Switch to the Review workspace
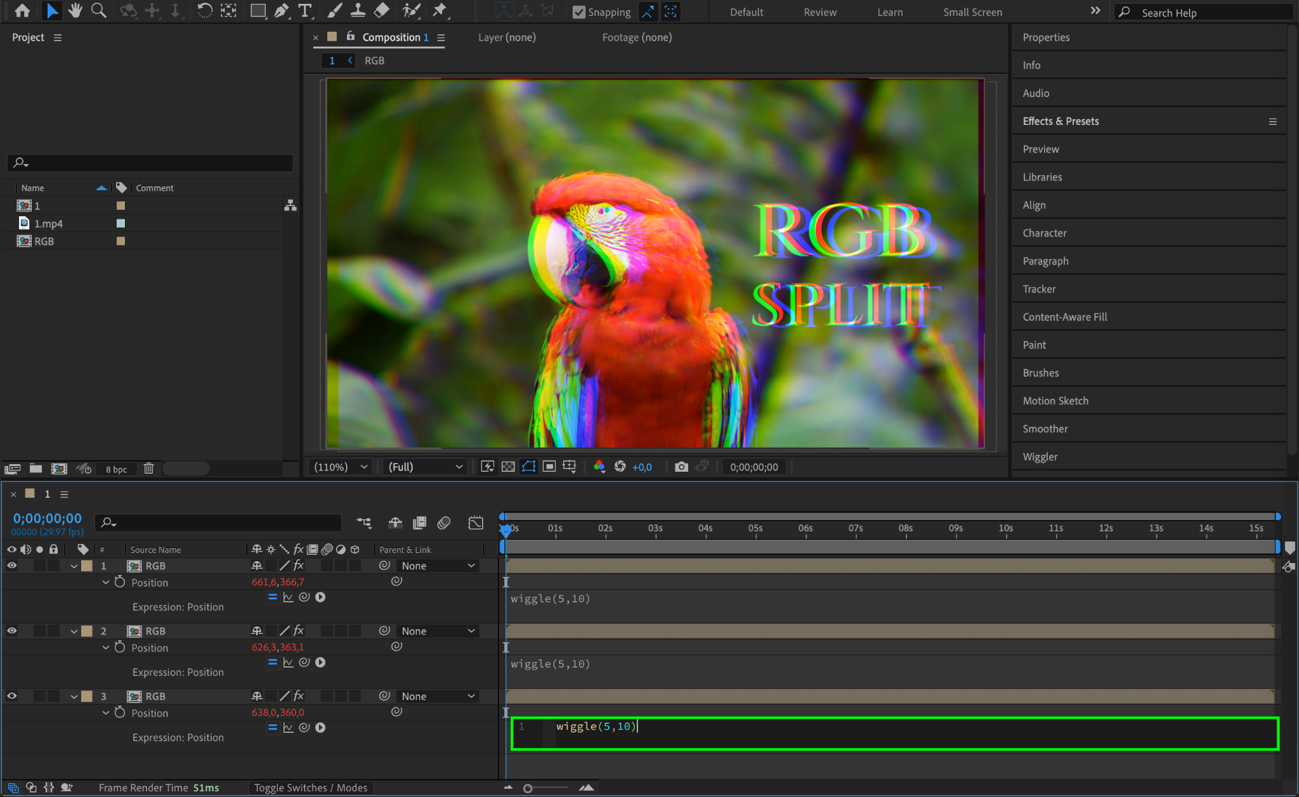Screen dimensions: 1299x797 (x=819, y=12)
